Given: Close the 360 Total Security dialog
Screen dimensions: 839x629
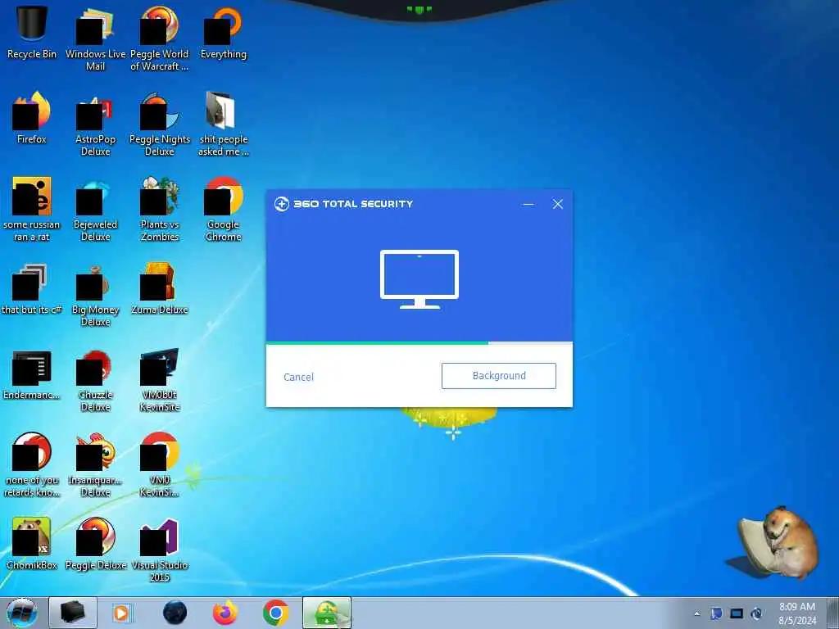Looking at the screenshot, I should click(557, 204).
